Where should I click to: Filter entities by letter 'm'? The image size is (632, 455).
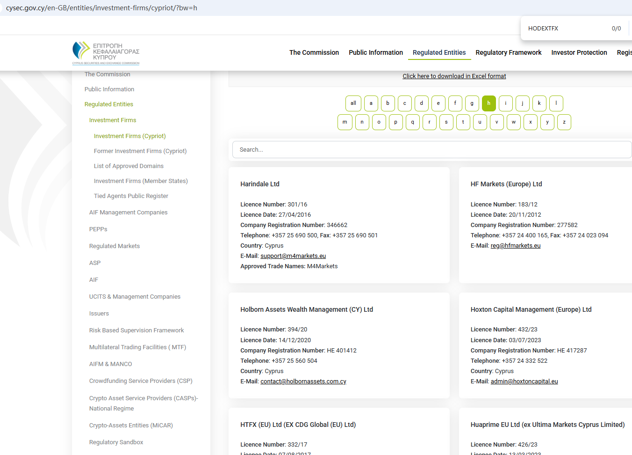tap(345, 122)
